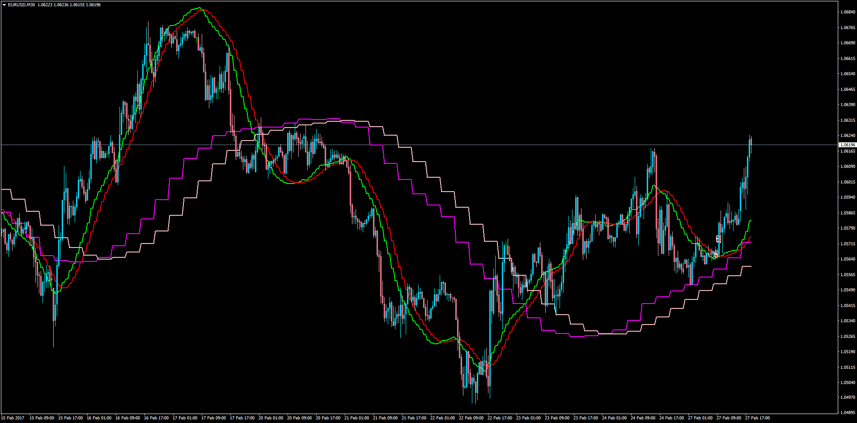Image resolution: width=857 pixels, height=423 pixels.
Task: Click the 1.05790 price axis label
Action: 848,228
